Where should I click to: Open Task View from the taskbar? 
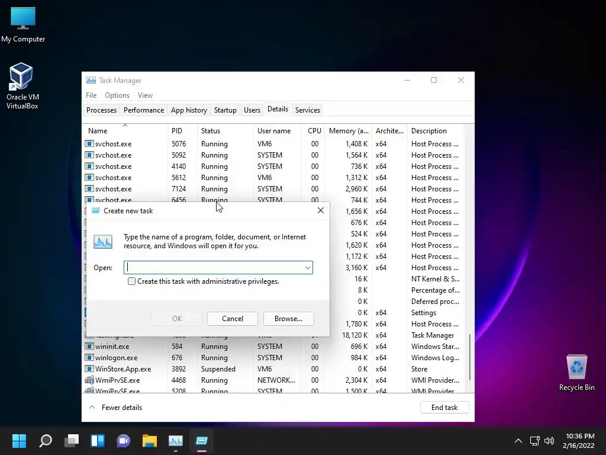point(72,441)
